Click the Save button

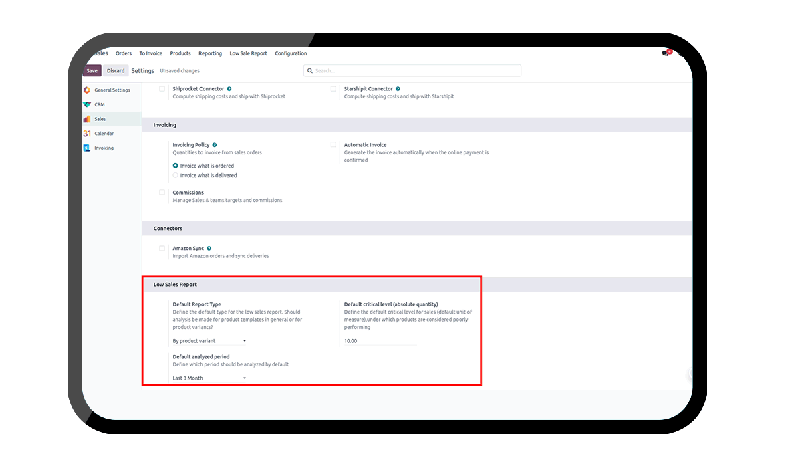coord(92,71)
